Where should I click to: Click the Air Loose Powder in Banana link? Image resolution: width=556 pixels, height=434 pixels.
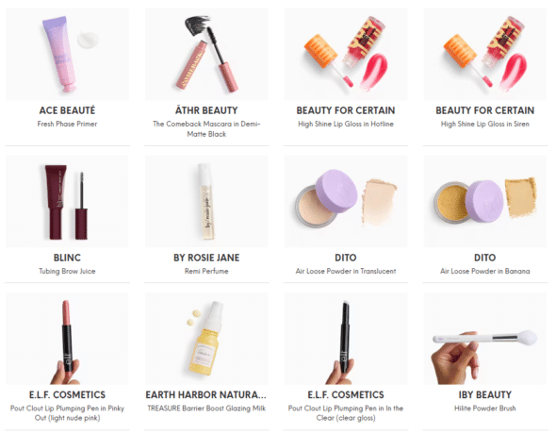pos(485,271)
